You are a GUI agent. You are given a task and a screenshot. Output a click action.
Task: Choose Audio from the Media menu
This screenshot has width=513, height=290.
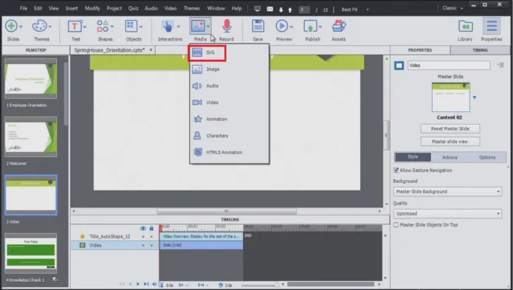tap(229, 86)
